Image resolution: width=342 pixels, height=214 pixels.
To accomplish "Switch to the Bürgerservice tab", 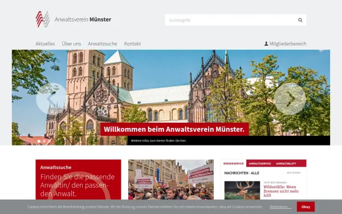I will [233, 163].
